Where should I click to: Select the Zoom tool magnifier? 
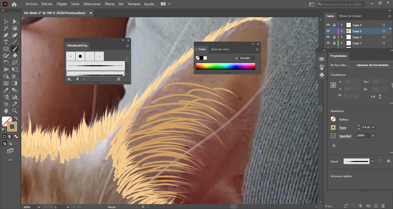pyautogui.click(x=14, y=111)
